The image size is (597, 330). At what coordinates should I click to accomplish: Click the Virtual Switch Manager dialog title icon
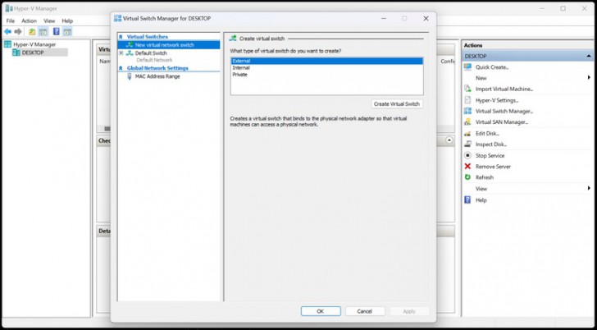[117, 18]
